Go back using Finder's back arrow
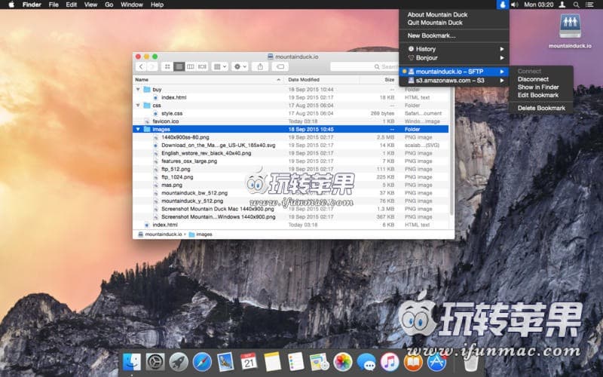Image resolution: width=603 pixels, height=377 pixels. (x=141, y=66)
